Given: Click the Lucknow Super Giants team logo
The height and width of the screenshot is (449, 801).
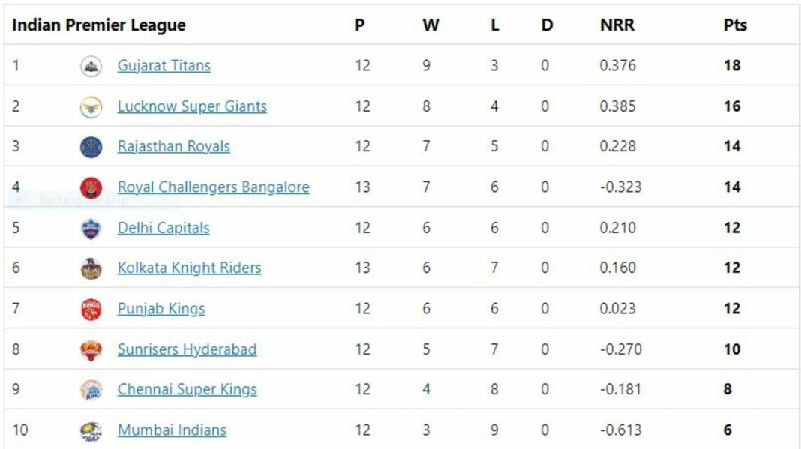Looking at the screenshot, I should (x=91, y=107).
